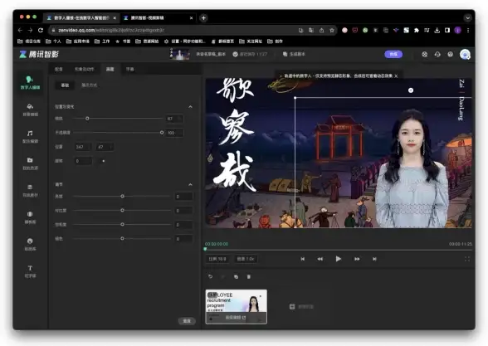Open My Resources folder icon in sidebar
The width and height of the screenshot is (488, 346).
click(x=30, y=163)
